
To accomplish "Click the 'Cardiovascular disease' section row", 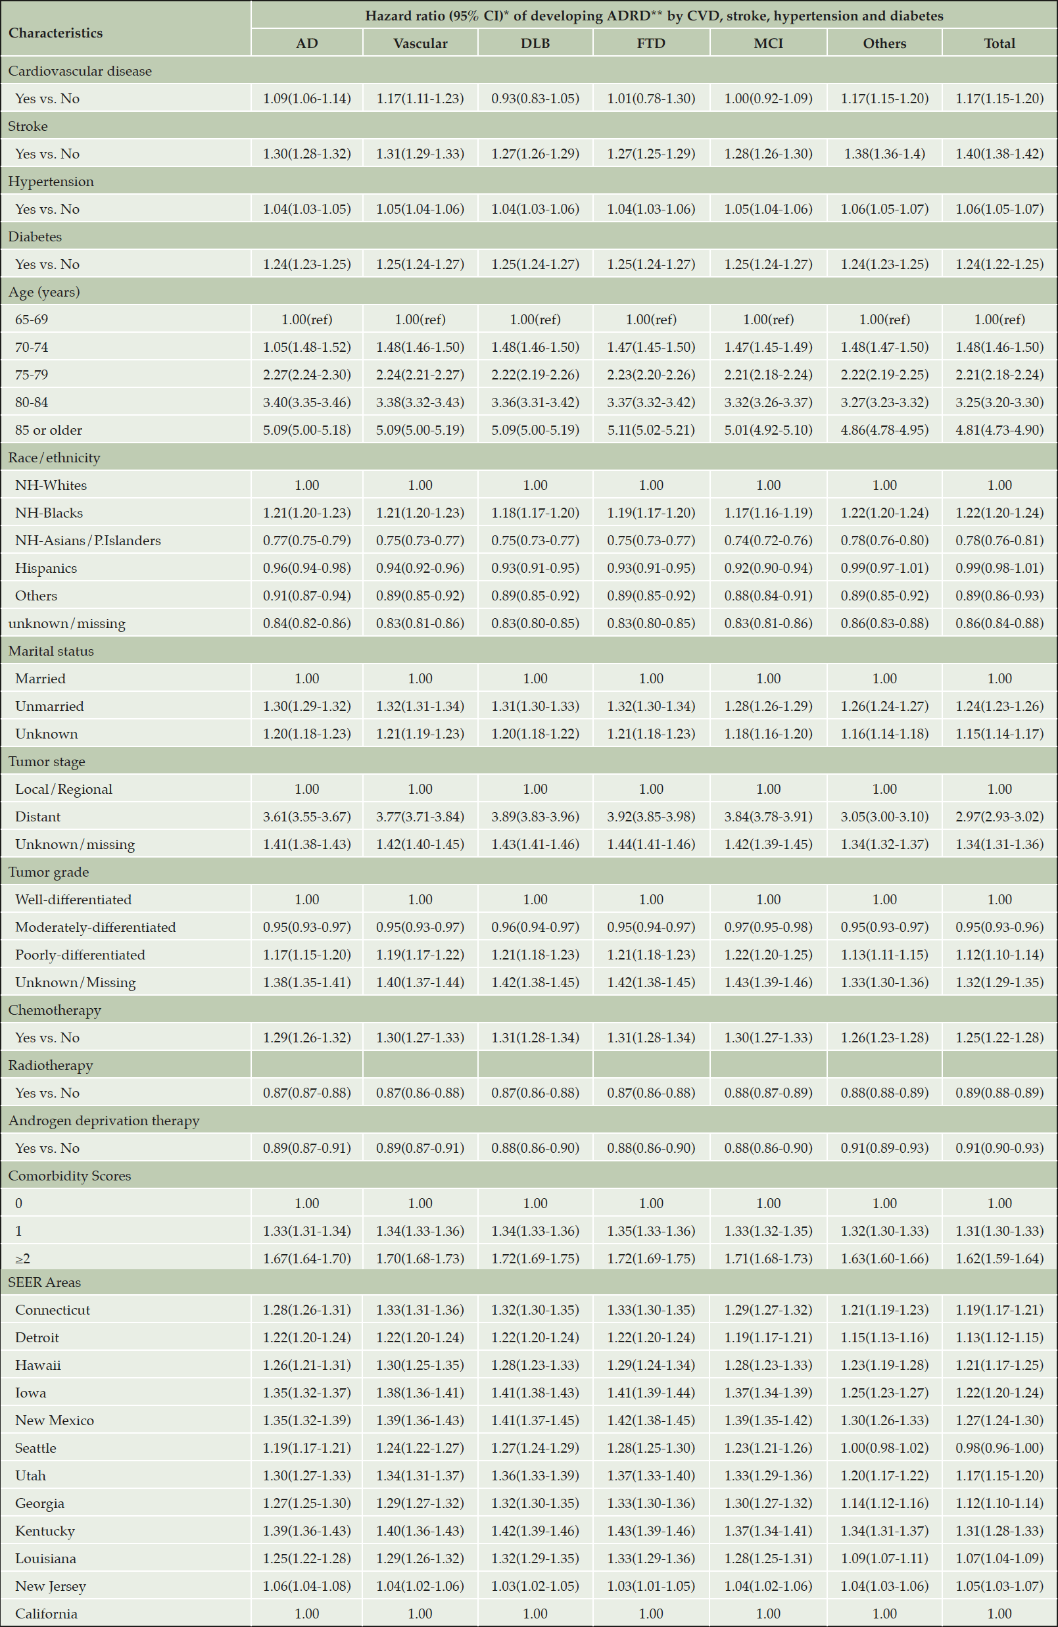I will click(x=529, y=70).
